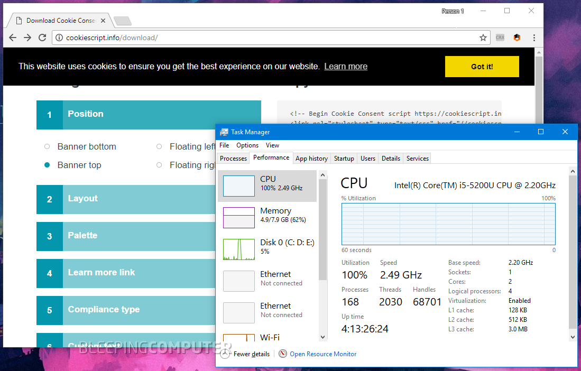This screenshot has height=371, width=581.
Task: Switch to the Performance tab
Action: pos(271,157)
